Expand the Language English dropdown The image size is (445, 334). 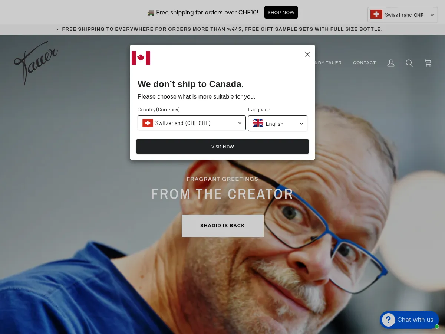click(x=278, y=123)
